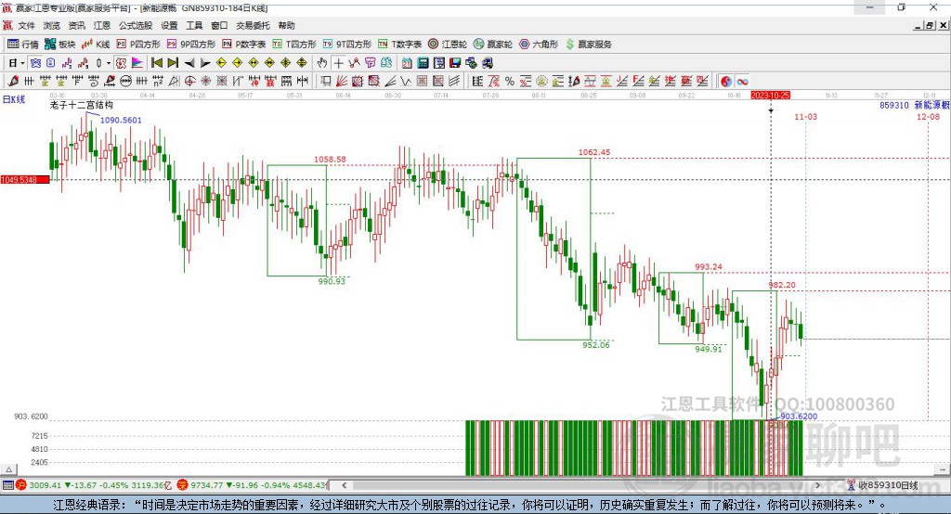Viewport: 951px width, 514px height.
Task: Click the black right arrow icon
Action: 205,63
